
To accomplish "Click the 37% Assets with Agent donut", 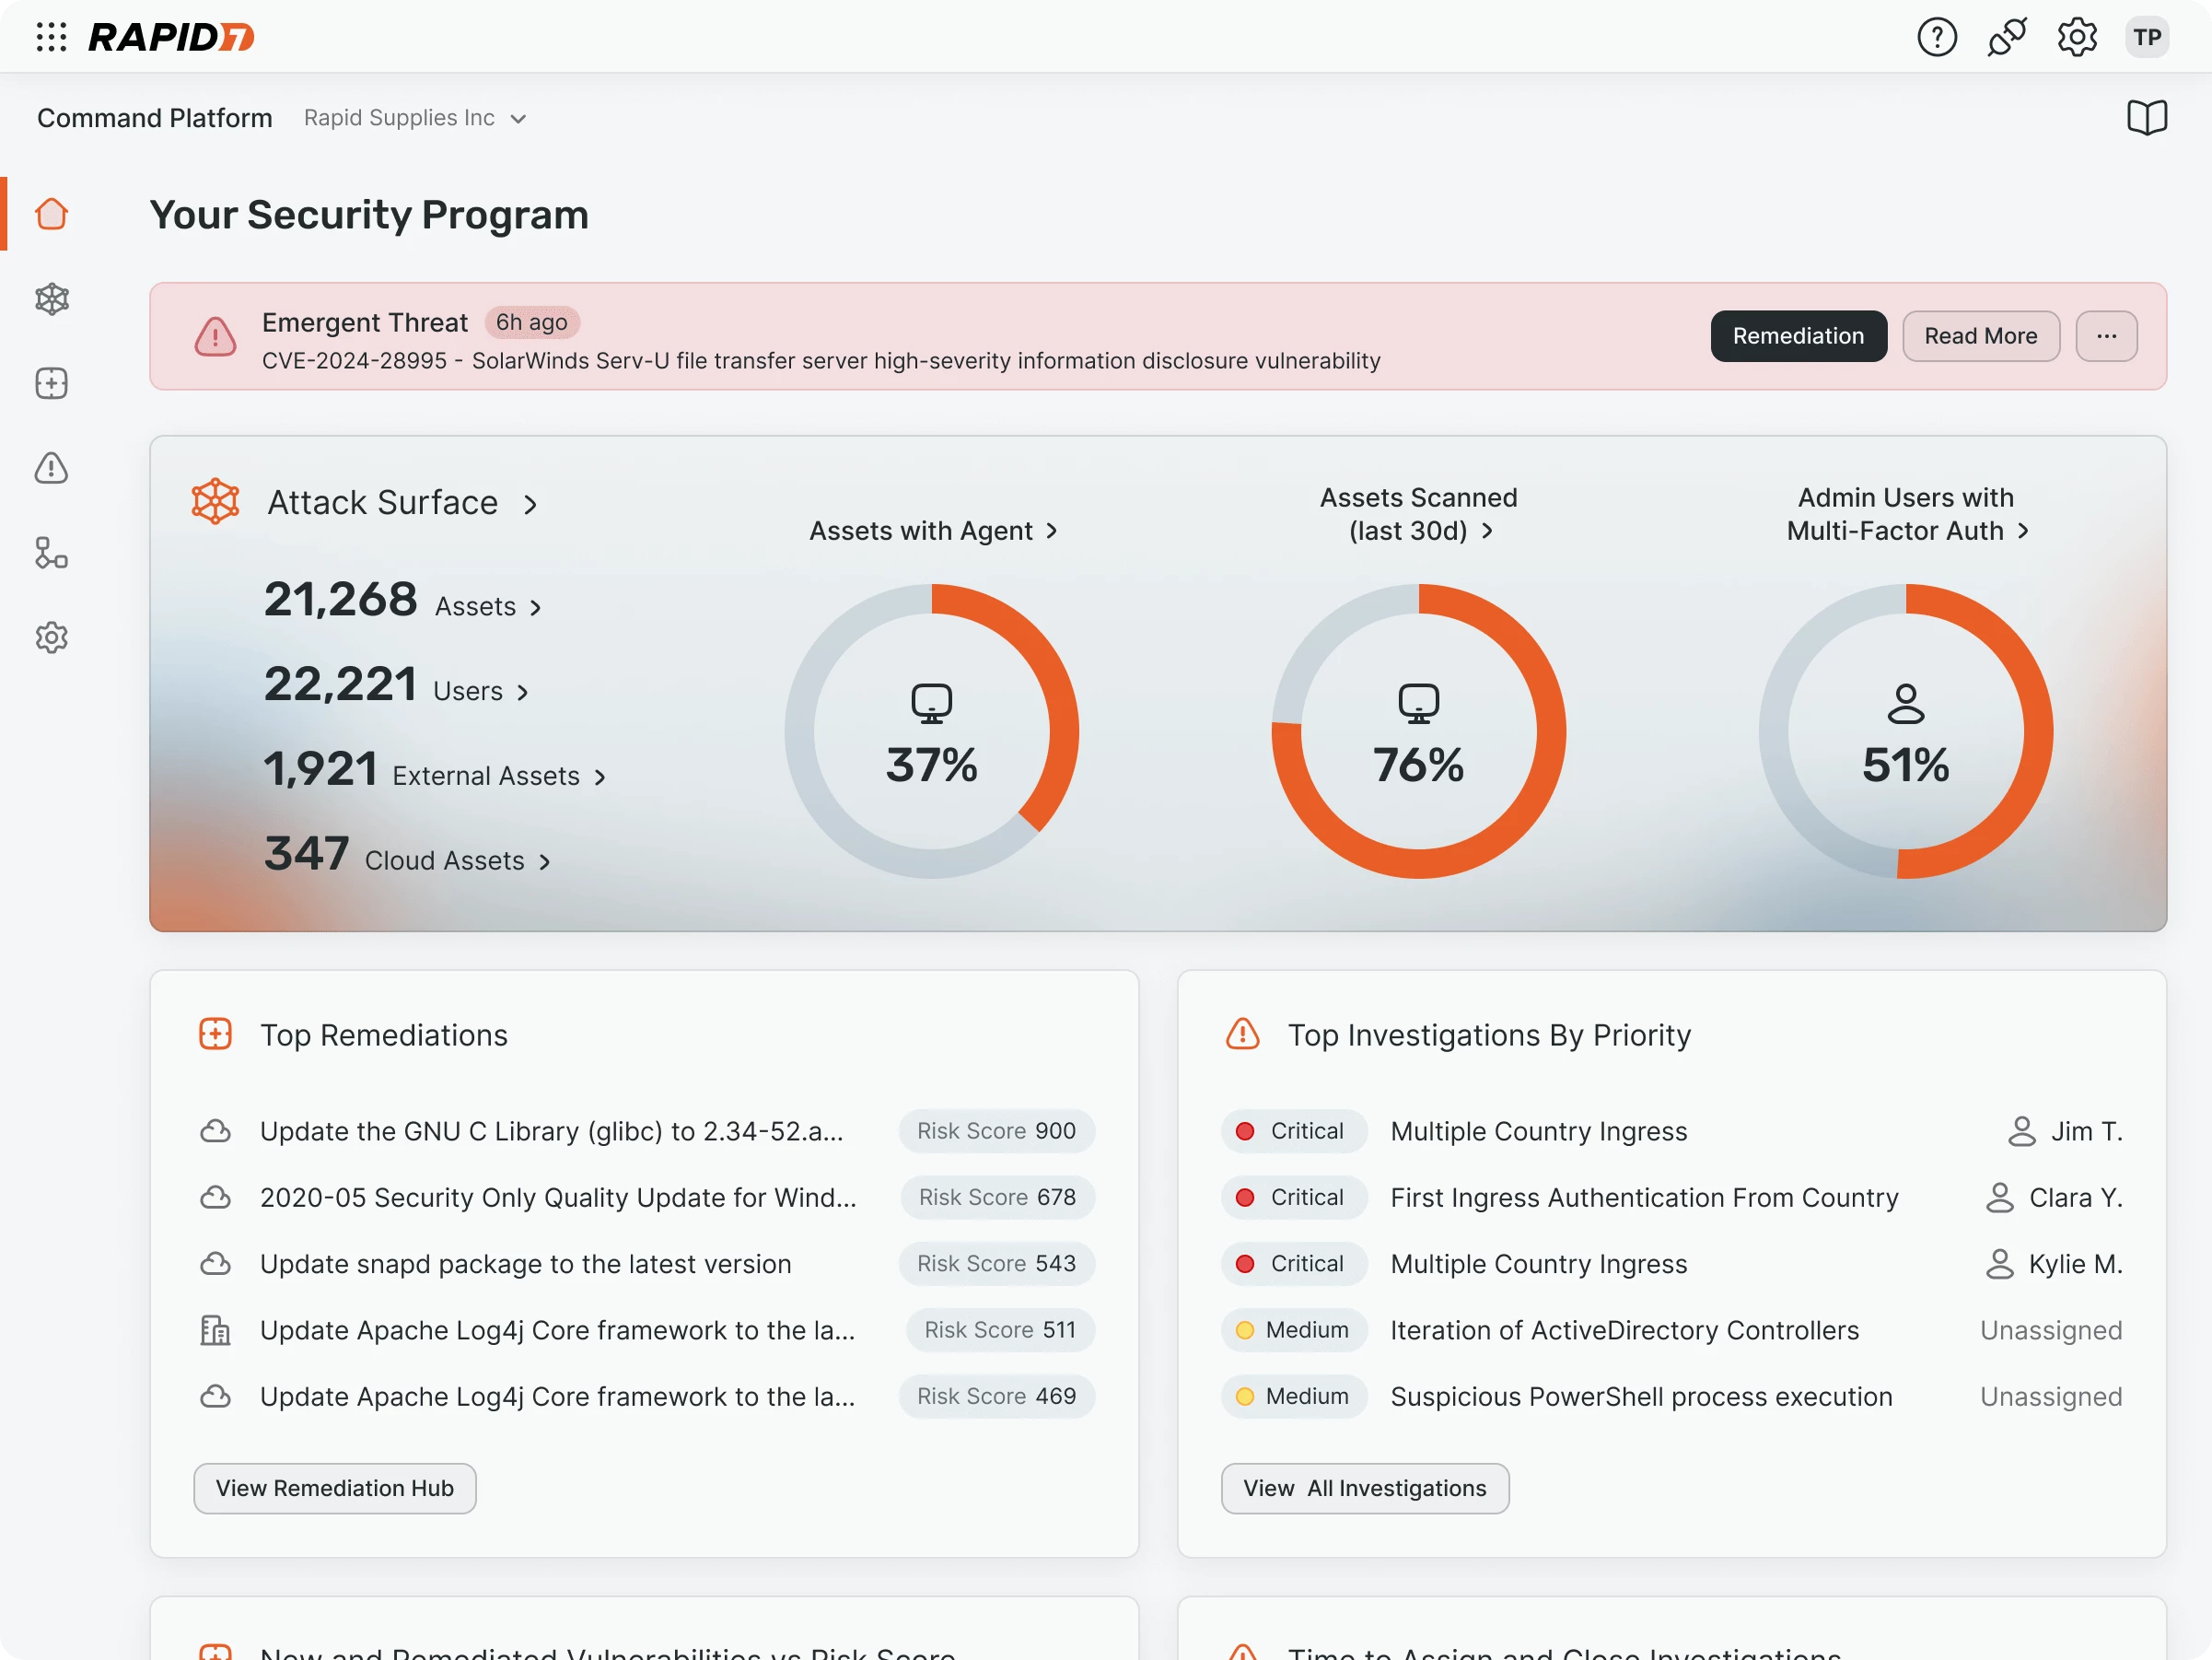I will pos(931,731).
